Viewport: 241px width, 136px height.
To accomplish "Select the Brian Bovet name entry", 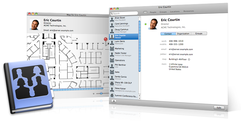I will [x=120, y=18].
